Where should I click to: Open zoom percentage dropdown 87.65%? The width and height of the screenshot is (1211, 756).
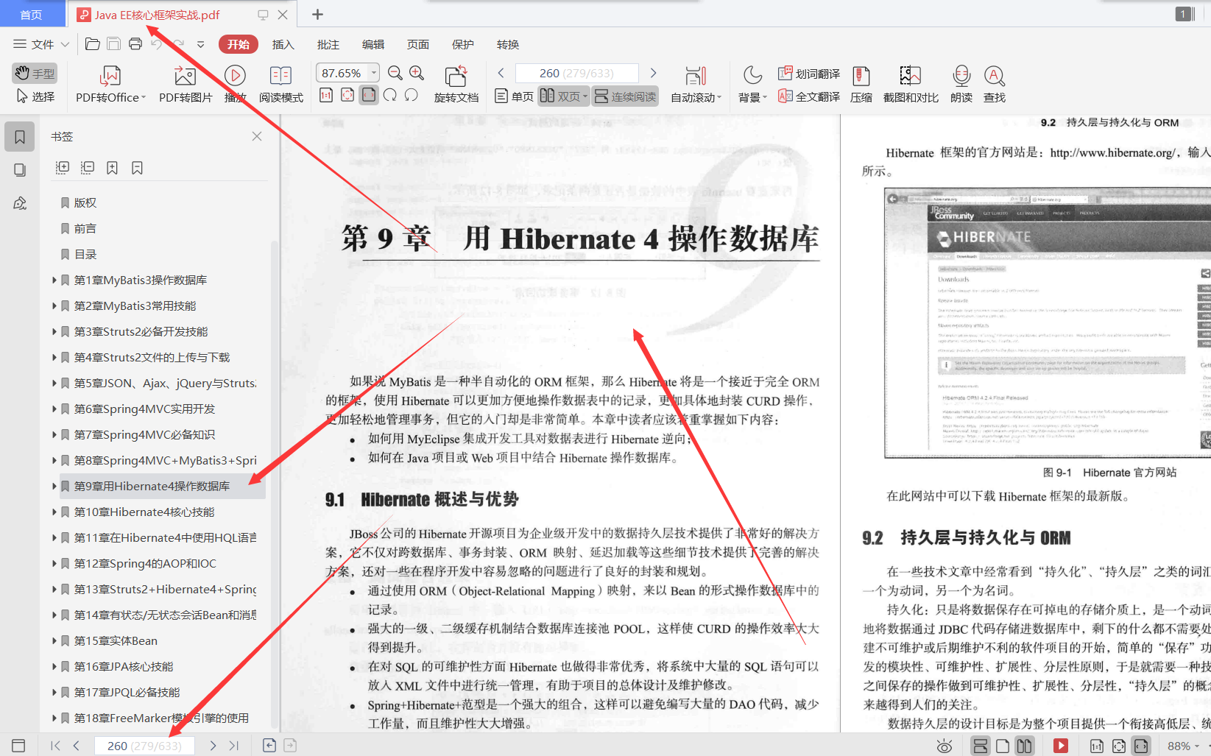(373, 73)
